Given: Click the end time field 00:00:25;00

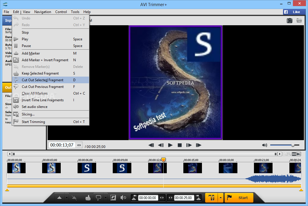Looking at the screenshot, I should pos(183,198).
